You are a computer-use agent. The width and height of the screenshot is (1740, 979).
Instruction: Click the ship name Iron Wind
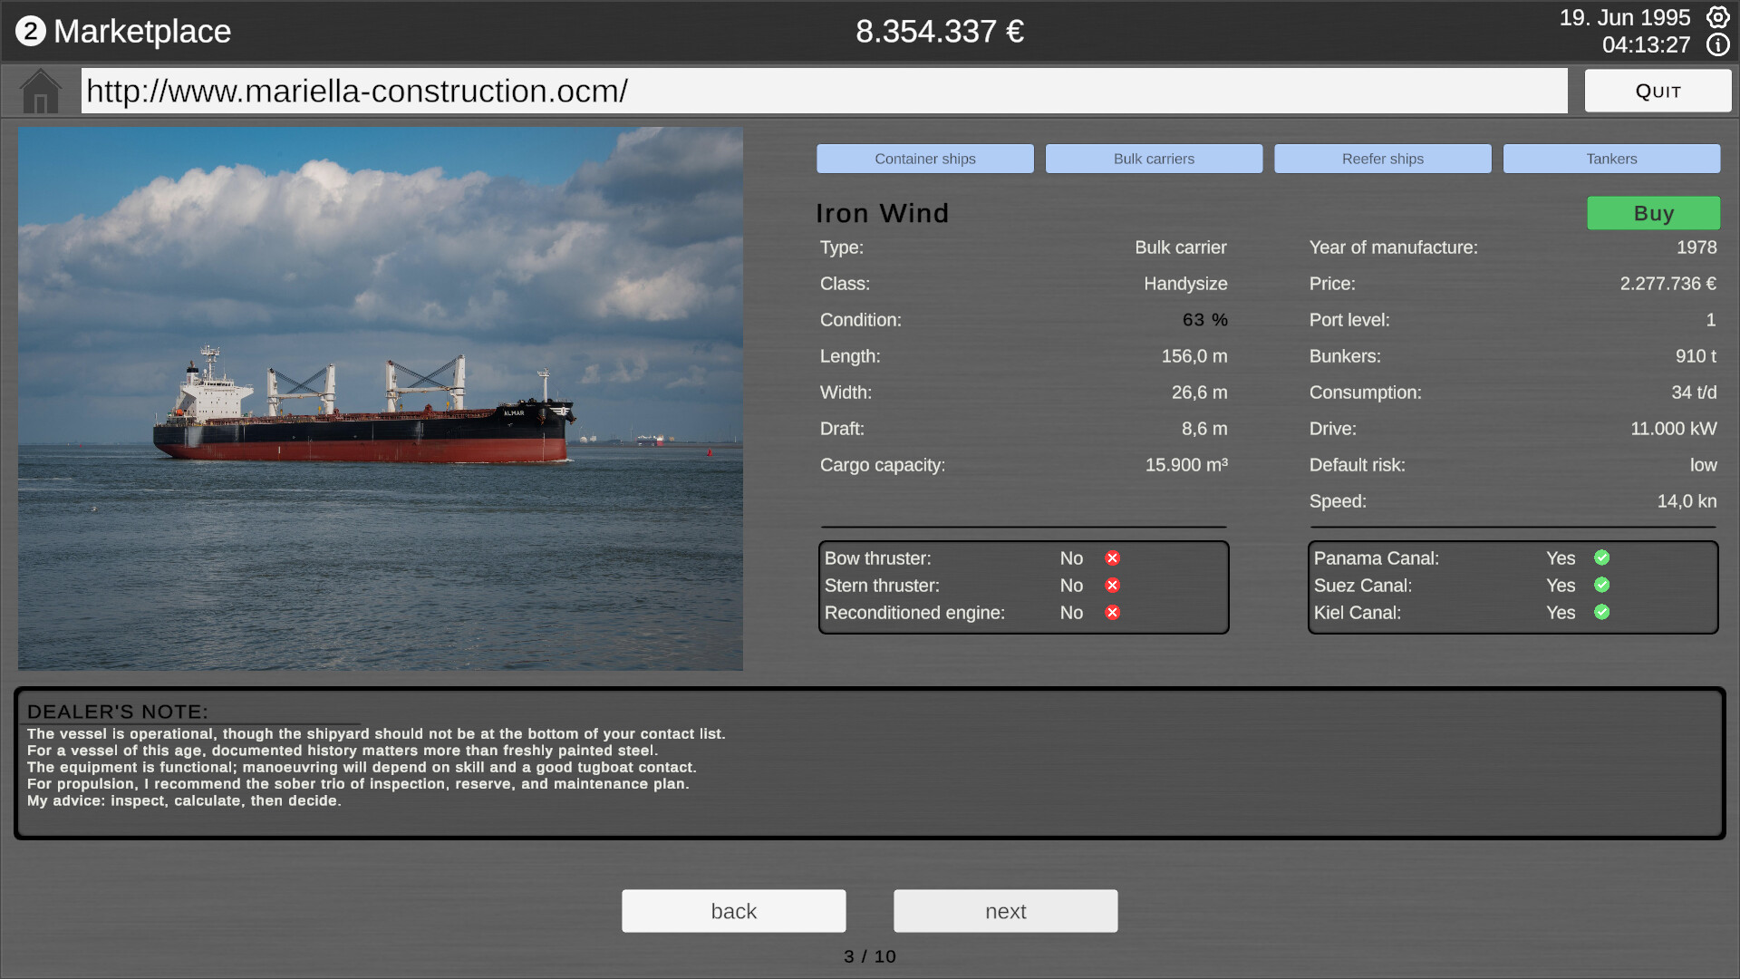coord(883,213)
